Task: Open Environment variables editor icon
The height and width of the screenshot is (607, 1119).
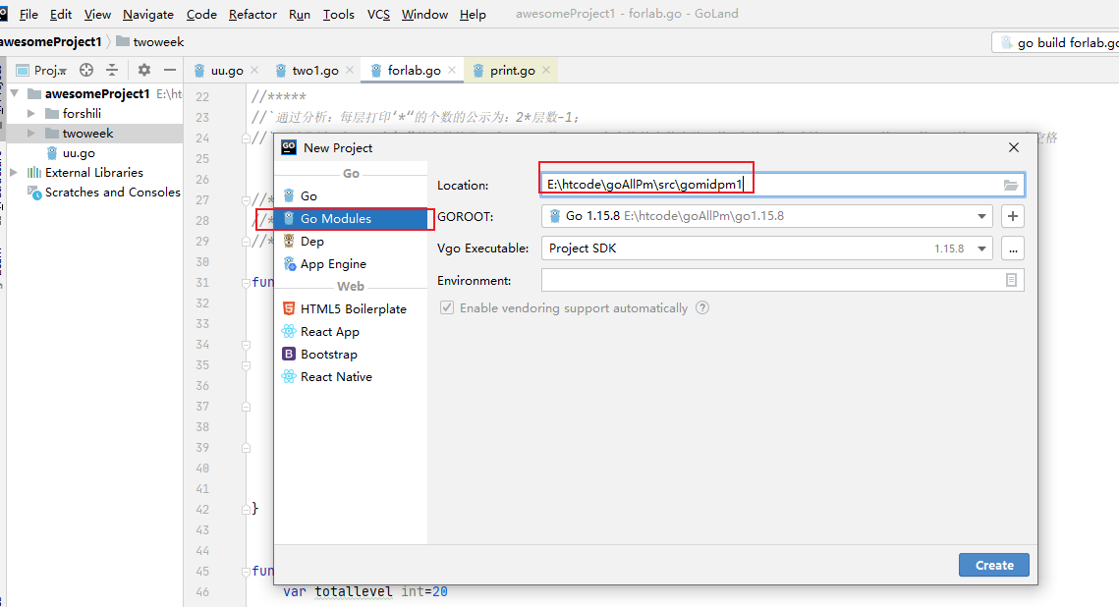Action: click(1011, 280)
